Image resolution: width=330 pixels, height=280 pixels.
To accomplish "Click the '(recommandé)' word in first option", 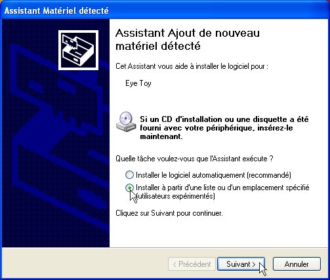I will pyautogui.click(x=269, y=175).
